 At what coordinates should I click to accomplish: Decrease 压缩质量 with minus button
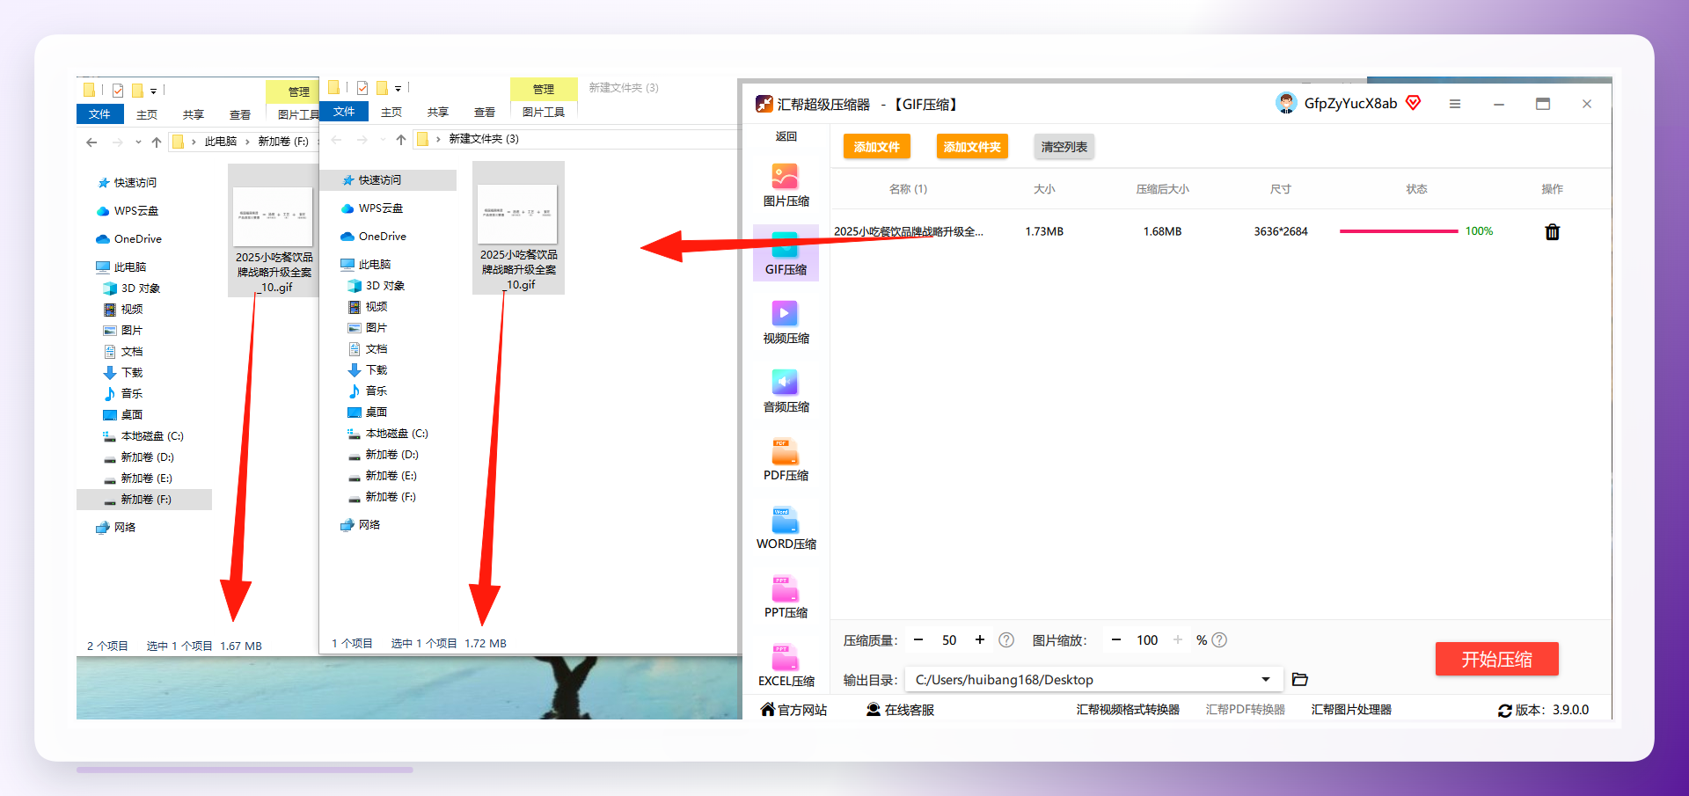(x=918, y=640)
